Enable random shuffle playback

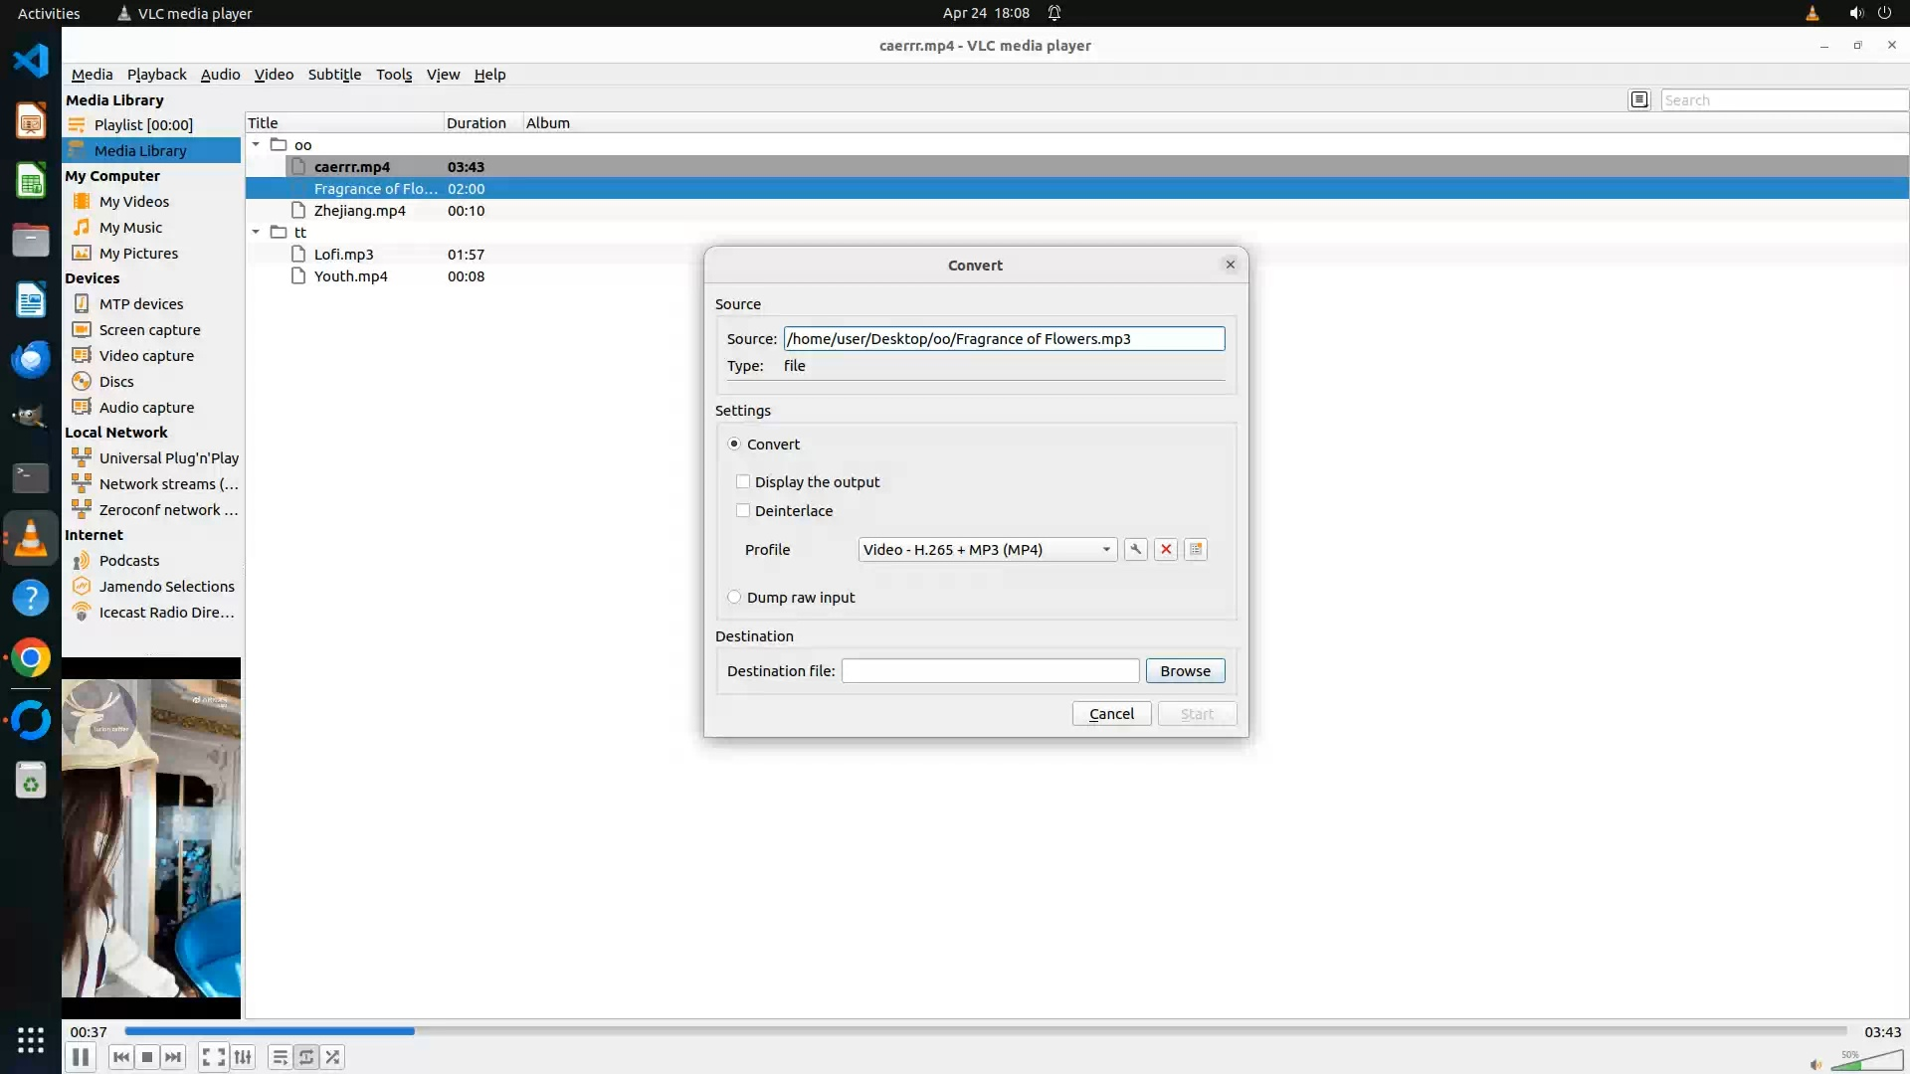[333, 1057]
